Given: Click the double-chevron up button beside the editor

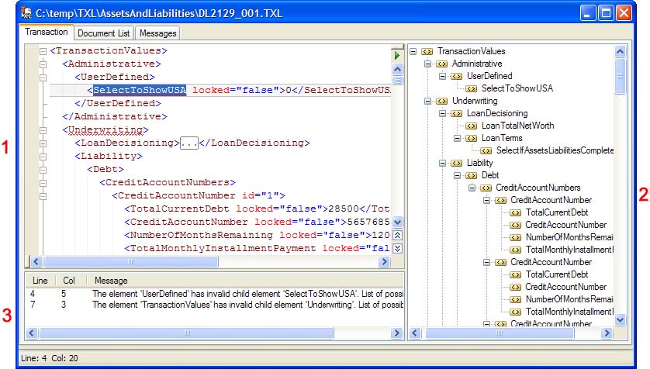Looking at the screenshot, I should click(x=397, y=235).
